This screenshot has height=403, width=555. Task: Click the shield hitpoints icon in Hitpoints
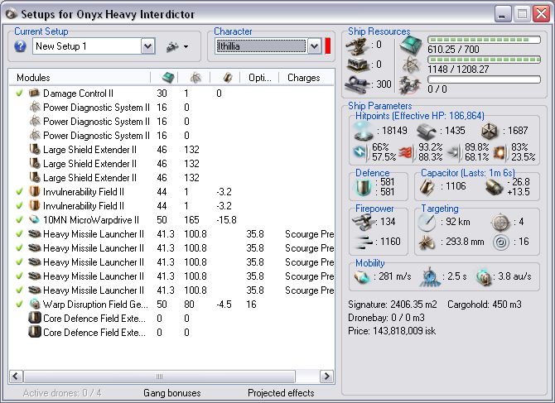[362, 131]
